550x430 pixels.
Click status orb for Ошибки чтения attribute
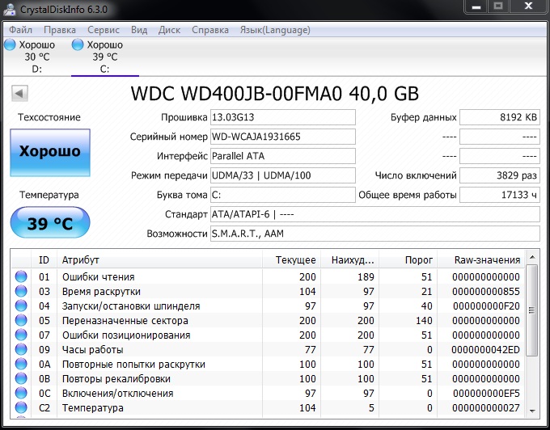coord(20,277)
